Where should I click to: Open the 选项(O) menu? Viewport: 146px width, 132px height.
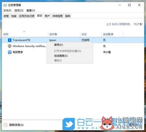(19, 11)
